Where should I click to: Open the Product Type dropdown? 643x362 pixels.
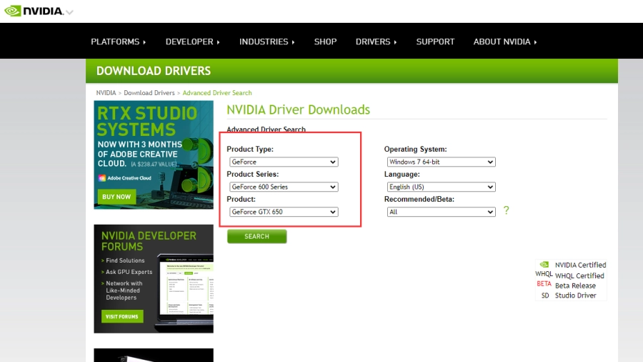282,162
